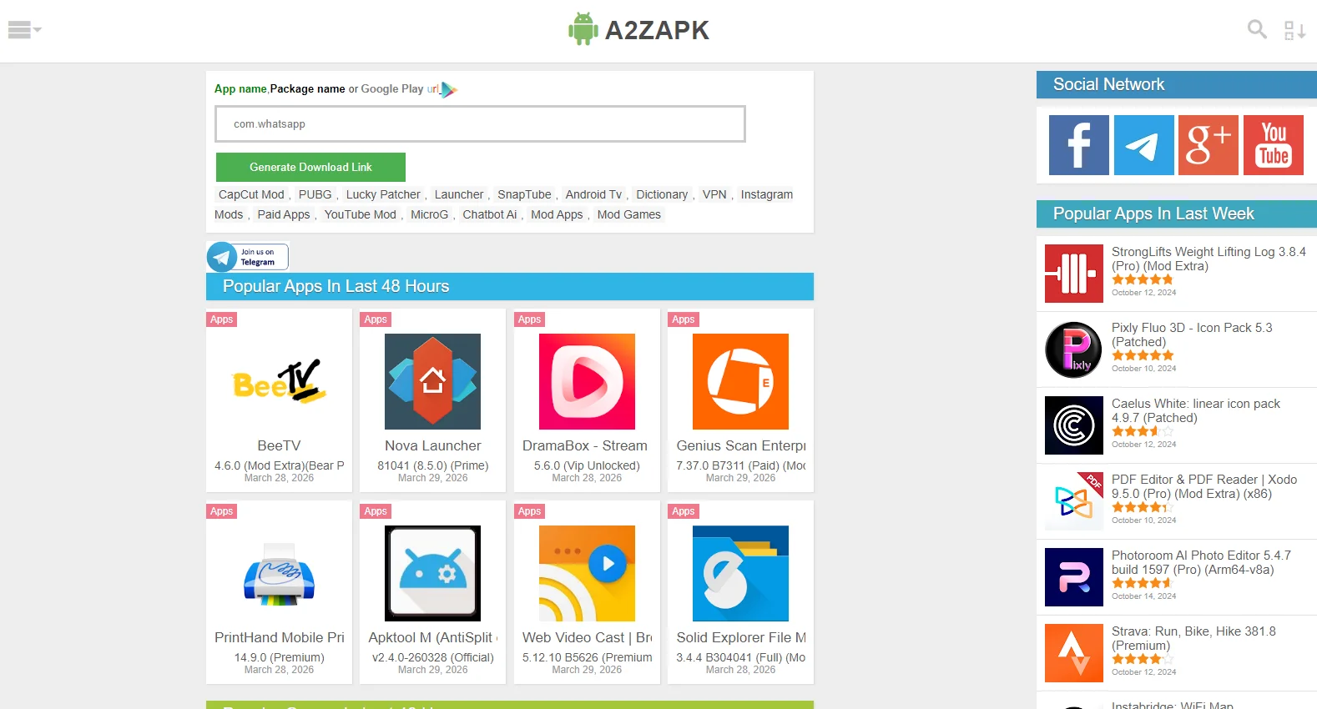
Task: Click the A2ZAPK Android logo
Action: click(638, 30)
